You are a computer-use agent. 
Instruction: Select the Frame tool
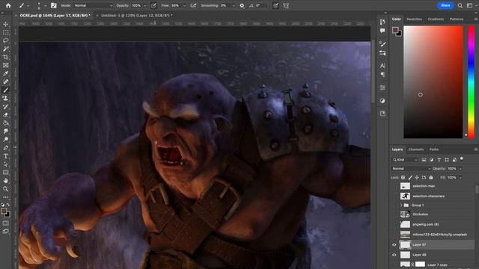tap(5, 65)
